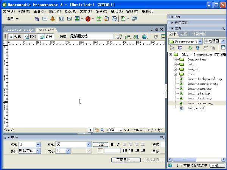The image size is (227, 170).
Task: Insert an image icon
Action: tap(77, 19)
